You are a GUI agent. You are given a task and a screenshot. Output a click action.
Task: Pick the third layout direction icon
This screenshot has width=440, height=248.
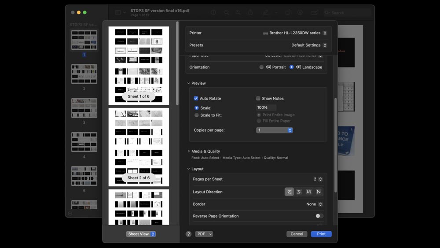(309, 192)
